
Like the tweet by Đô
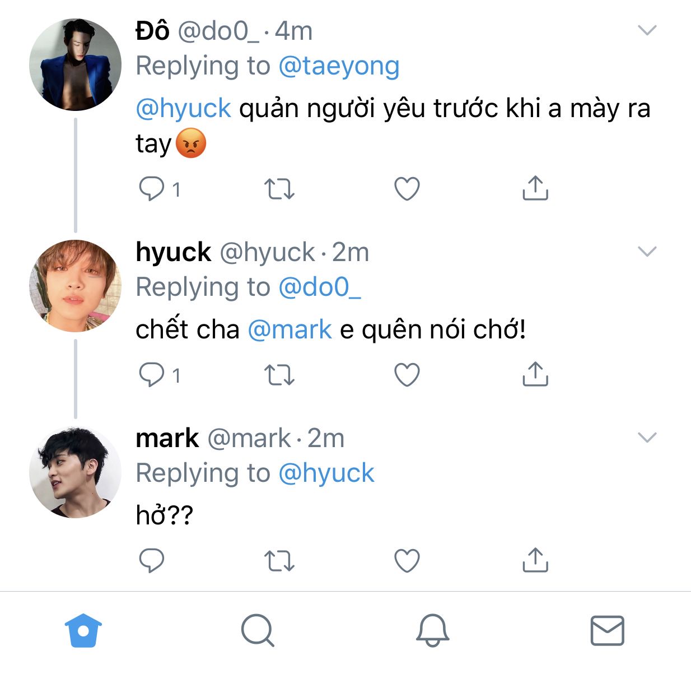407,189
